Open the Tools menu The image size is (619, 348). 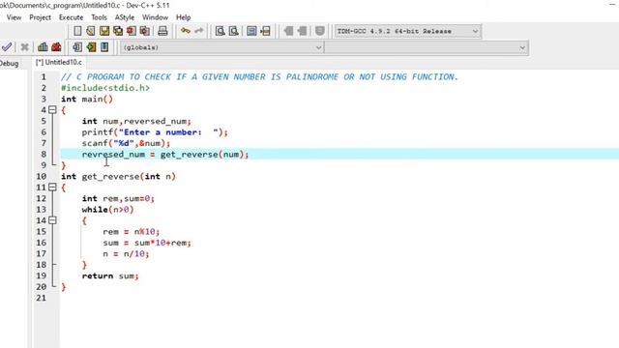pyautogui.click(x=99, y=17)
